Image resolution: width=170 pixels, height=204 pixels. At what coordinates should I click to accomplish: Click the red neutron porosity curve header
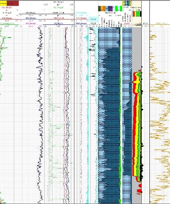pos(58,18)
